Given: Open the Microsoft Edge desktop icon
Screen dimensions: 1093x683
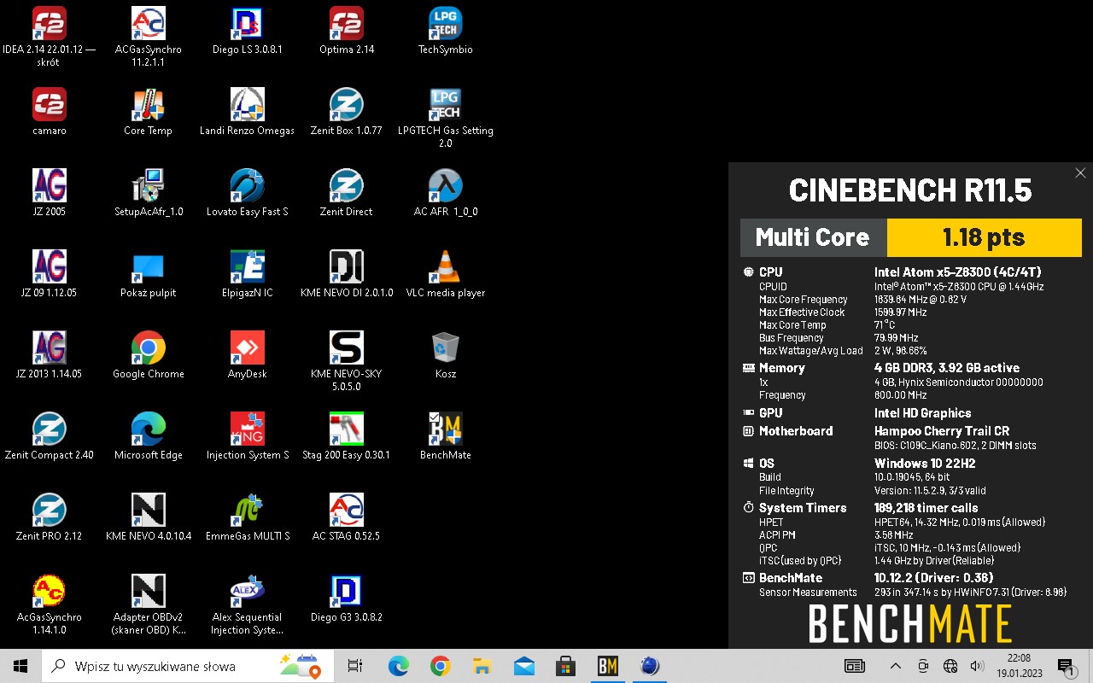Looking at the screenshot, I should point(148,429).
